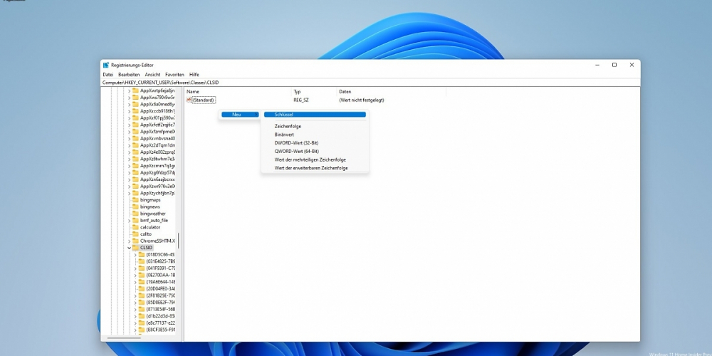The image size is (712, 356).
Task: Collapse the CLSID key chevron
Action: point(129,248)
